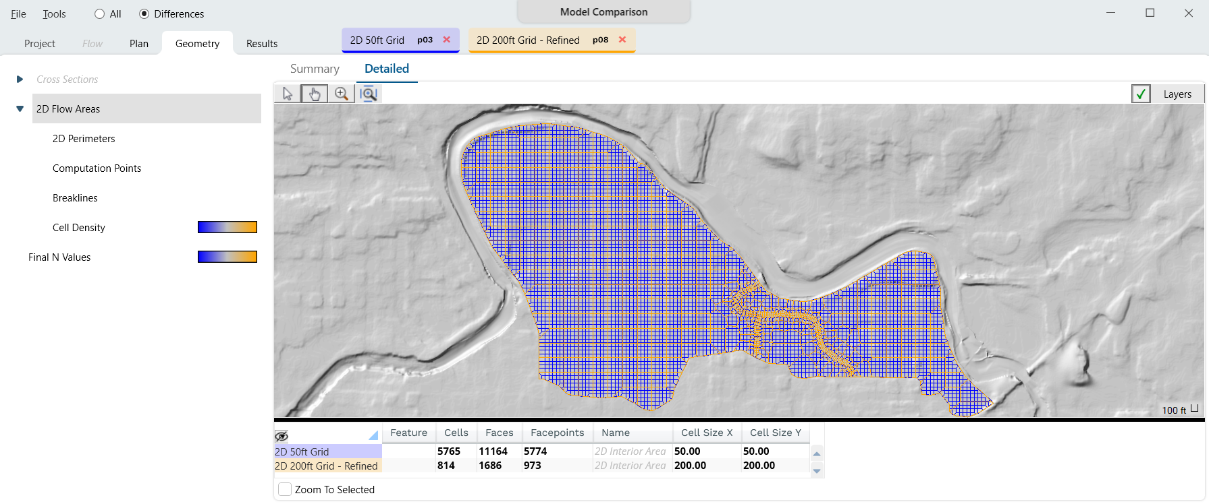
Task: Click the Layers button
Action: [x=1177, y=94]
